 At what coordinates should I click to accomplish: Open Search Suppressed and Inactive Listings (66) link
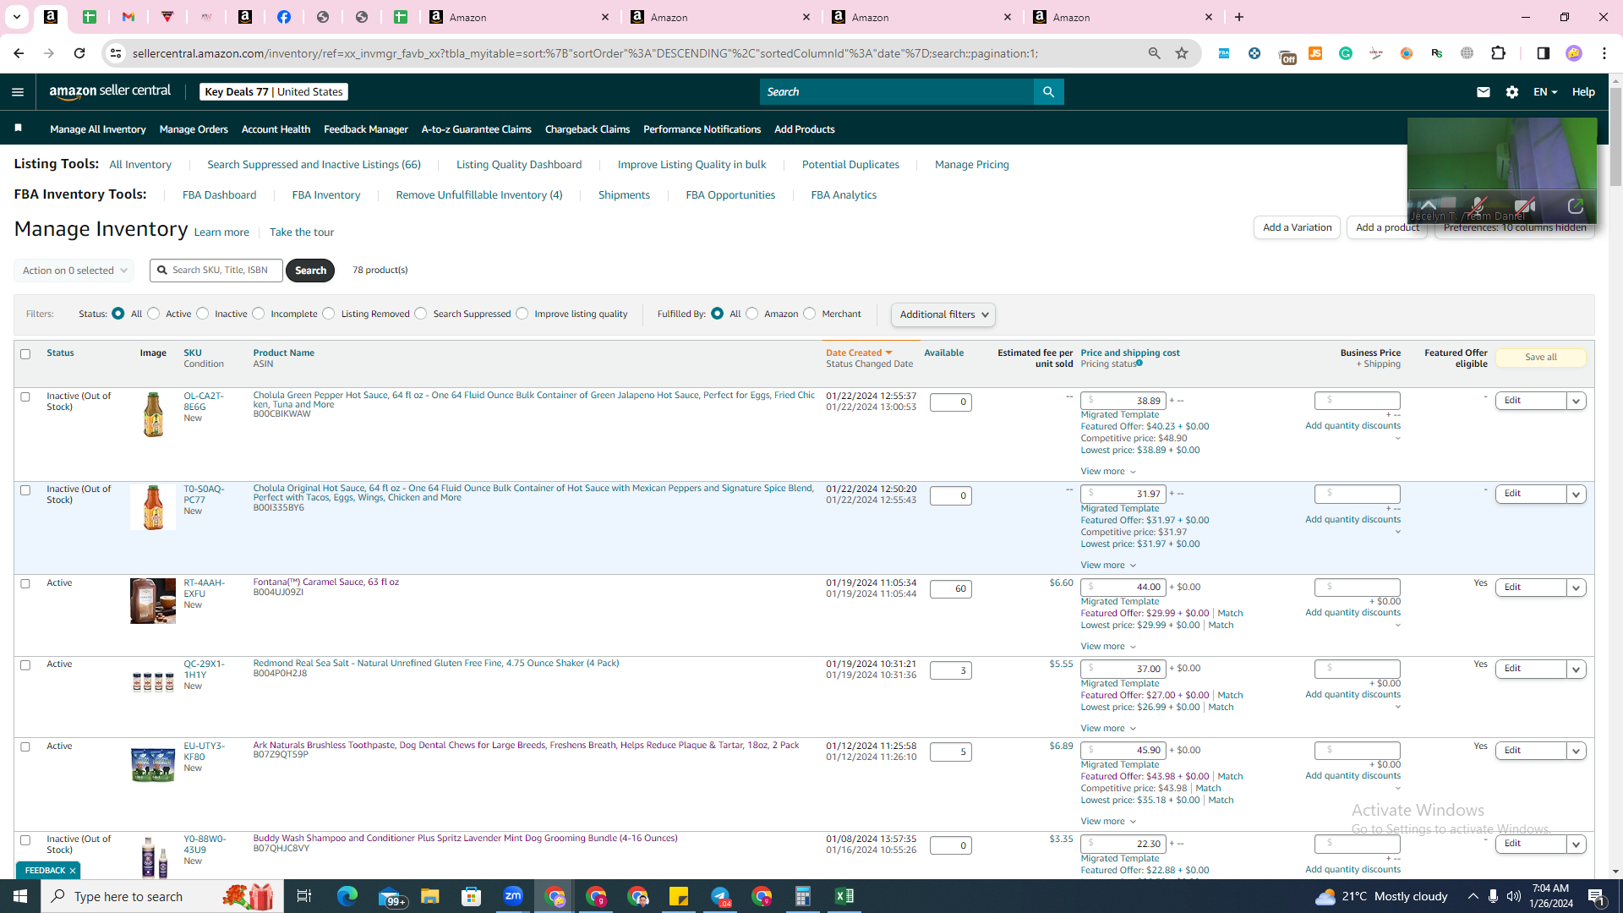click(314, 165)
